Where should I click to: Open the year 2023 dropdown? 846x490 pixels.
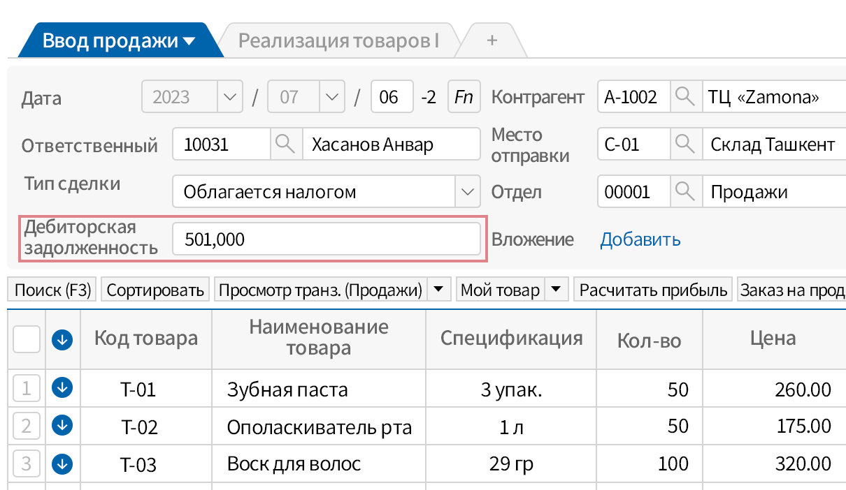229,97
